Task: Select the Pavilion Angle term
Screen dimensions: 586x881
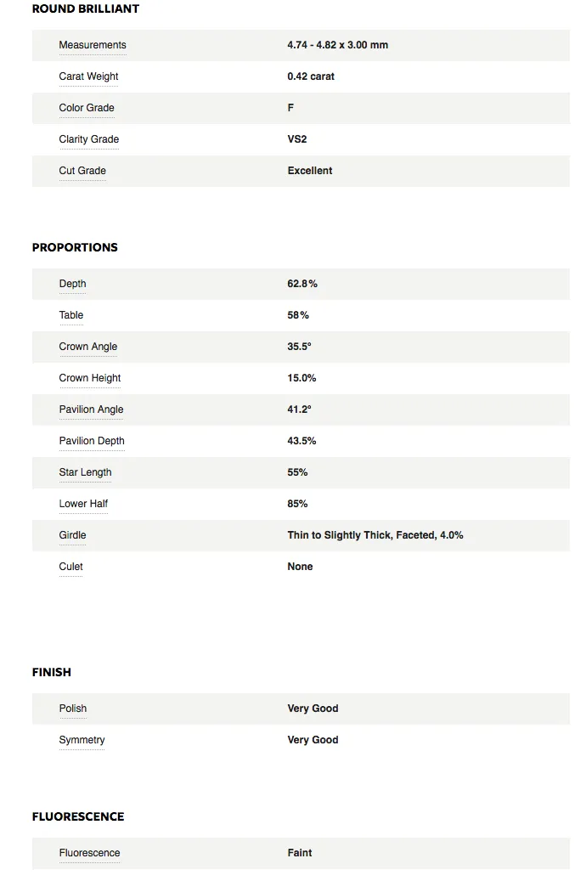Action: pos(91,409)
